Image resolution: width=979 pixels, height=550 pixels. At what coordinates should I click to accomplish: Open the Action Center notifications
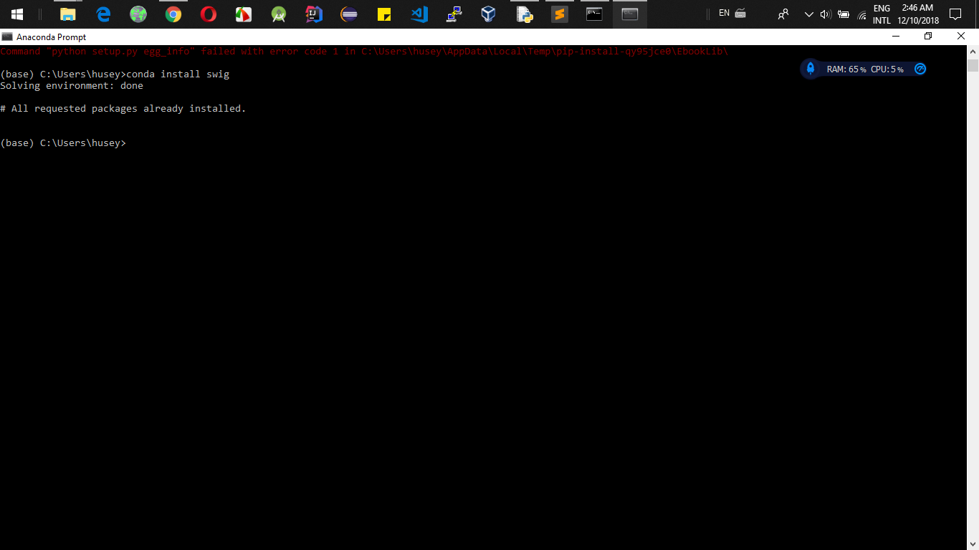[955, 14]
